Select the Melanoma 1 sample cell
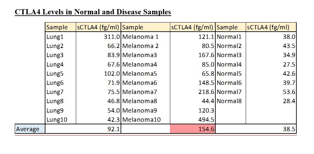 tap(145, 37)
